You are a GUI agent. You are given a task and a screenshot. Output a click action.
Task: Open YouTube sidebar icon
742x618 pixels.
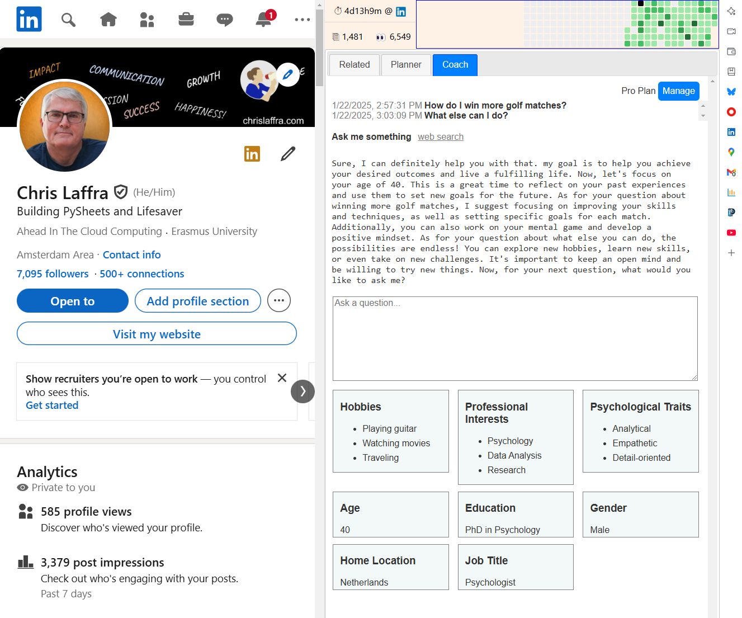pyautogui.click(x=731, y=233)
